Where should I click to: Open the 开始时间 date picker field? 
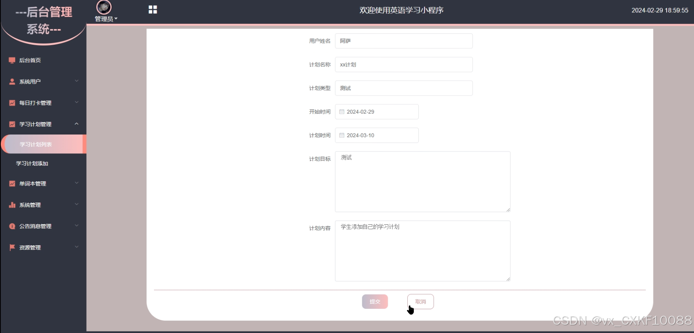pyautogui.click(x=377, y=112)
